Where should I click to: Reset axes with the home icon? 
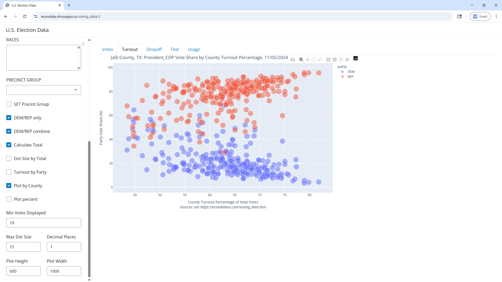coord(347,60)
